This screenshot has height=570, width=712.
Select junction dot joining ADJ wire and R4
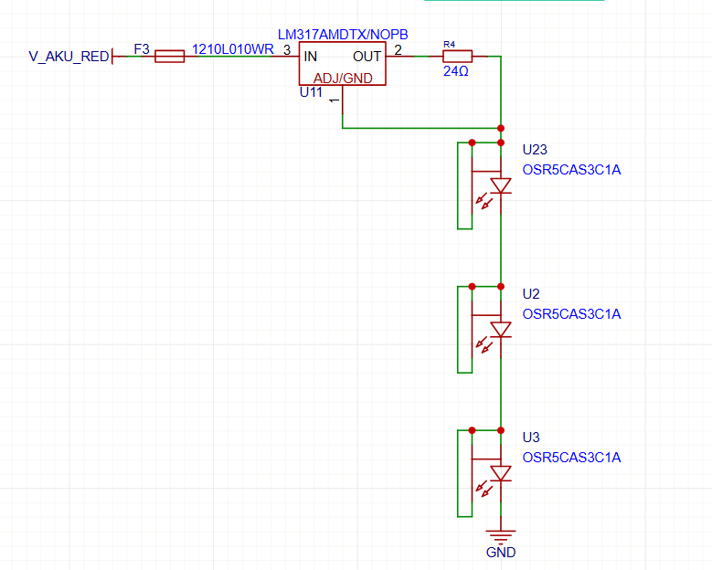(x=501, y=129)
